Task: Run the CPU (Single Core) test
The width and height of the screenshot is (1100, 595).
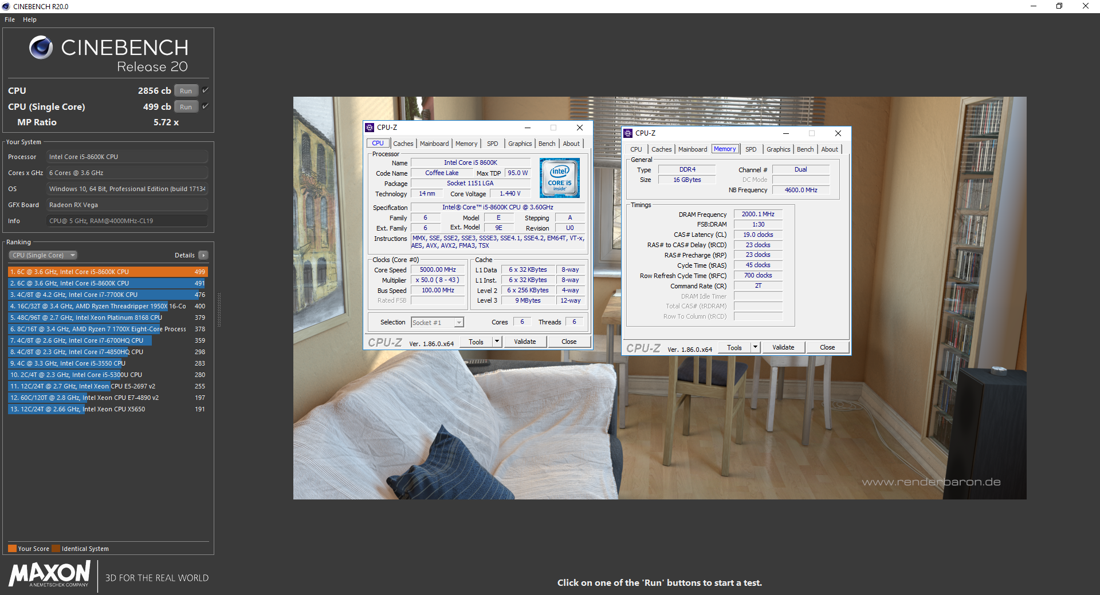Action: pos(186,106)
